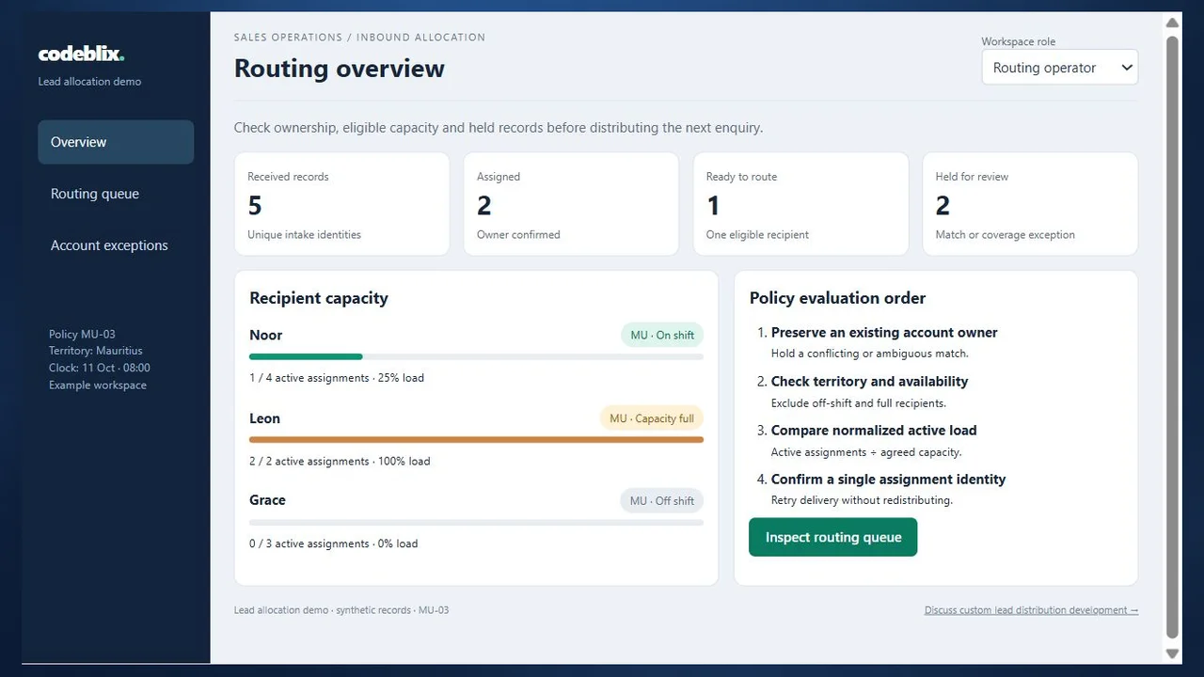This screenshot has height=677, width=1204.
Task: Click 'Policy MU-03' in the sidebar
Action: 82,335
